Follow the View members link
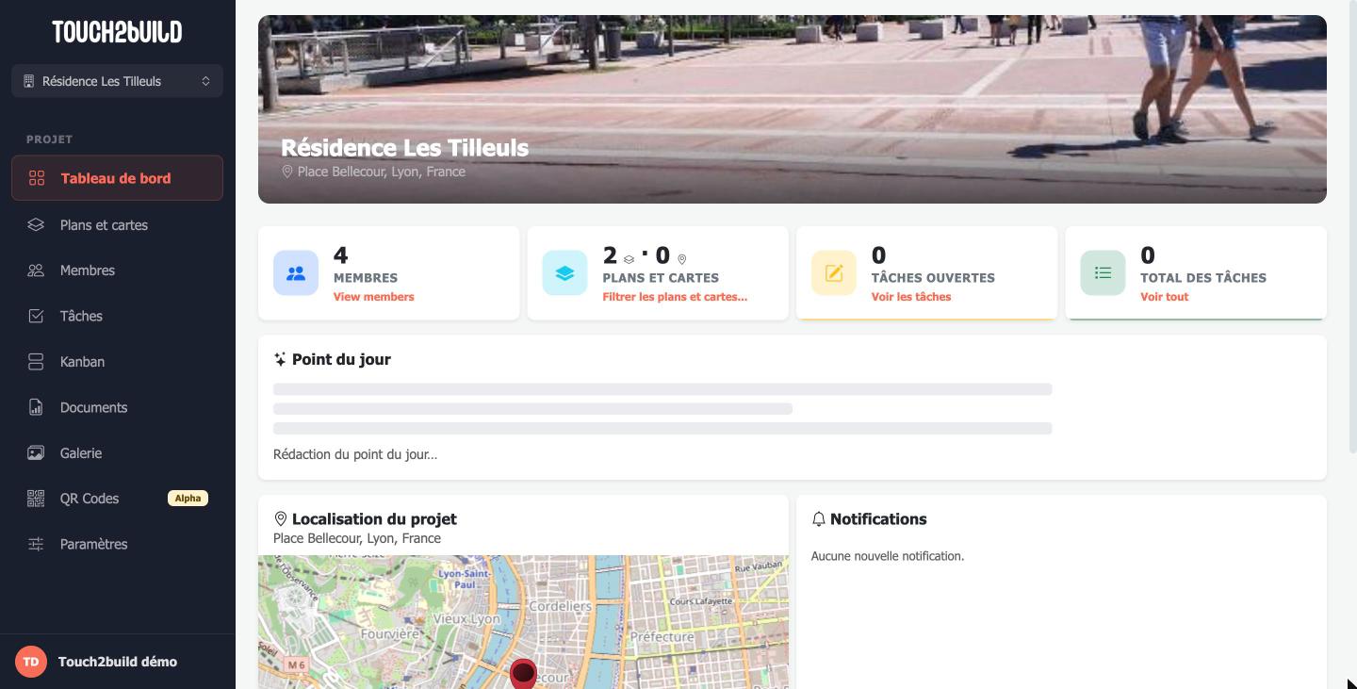Screen dimensions: 1357x689 point(373,297)
